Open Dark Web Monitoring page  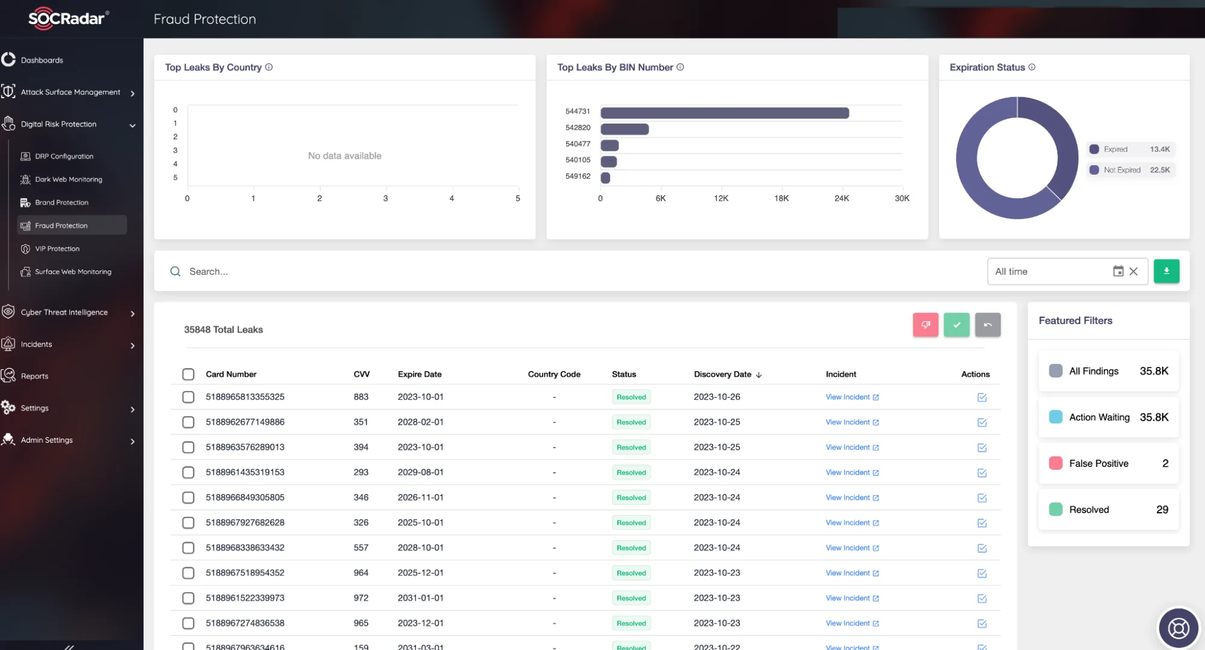[x=68, y=179]
